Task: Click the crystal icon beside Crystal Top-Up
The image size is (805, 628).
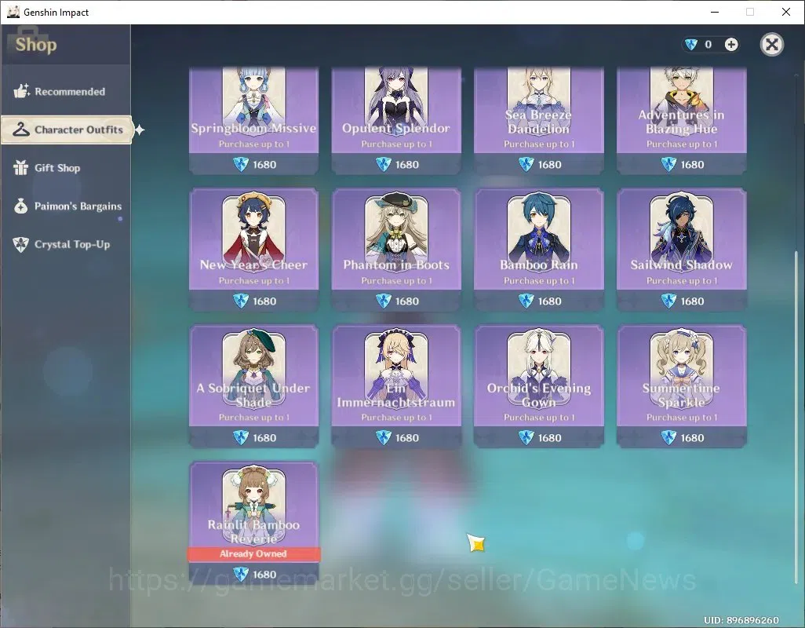Action: [21, 244]
